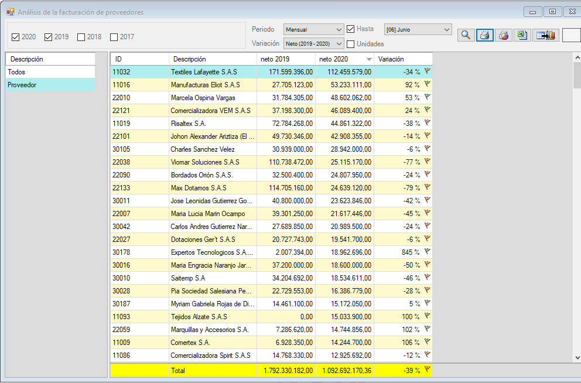This screenshot has height=383, width=581.
Task: Sort by the neto 2019 column header
Action: (285, 59)
